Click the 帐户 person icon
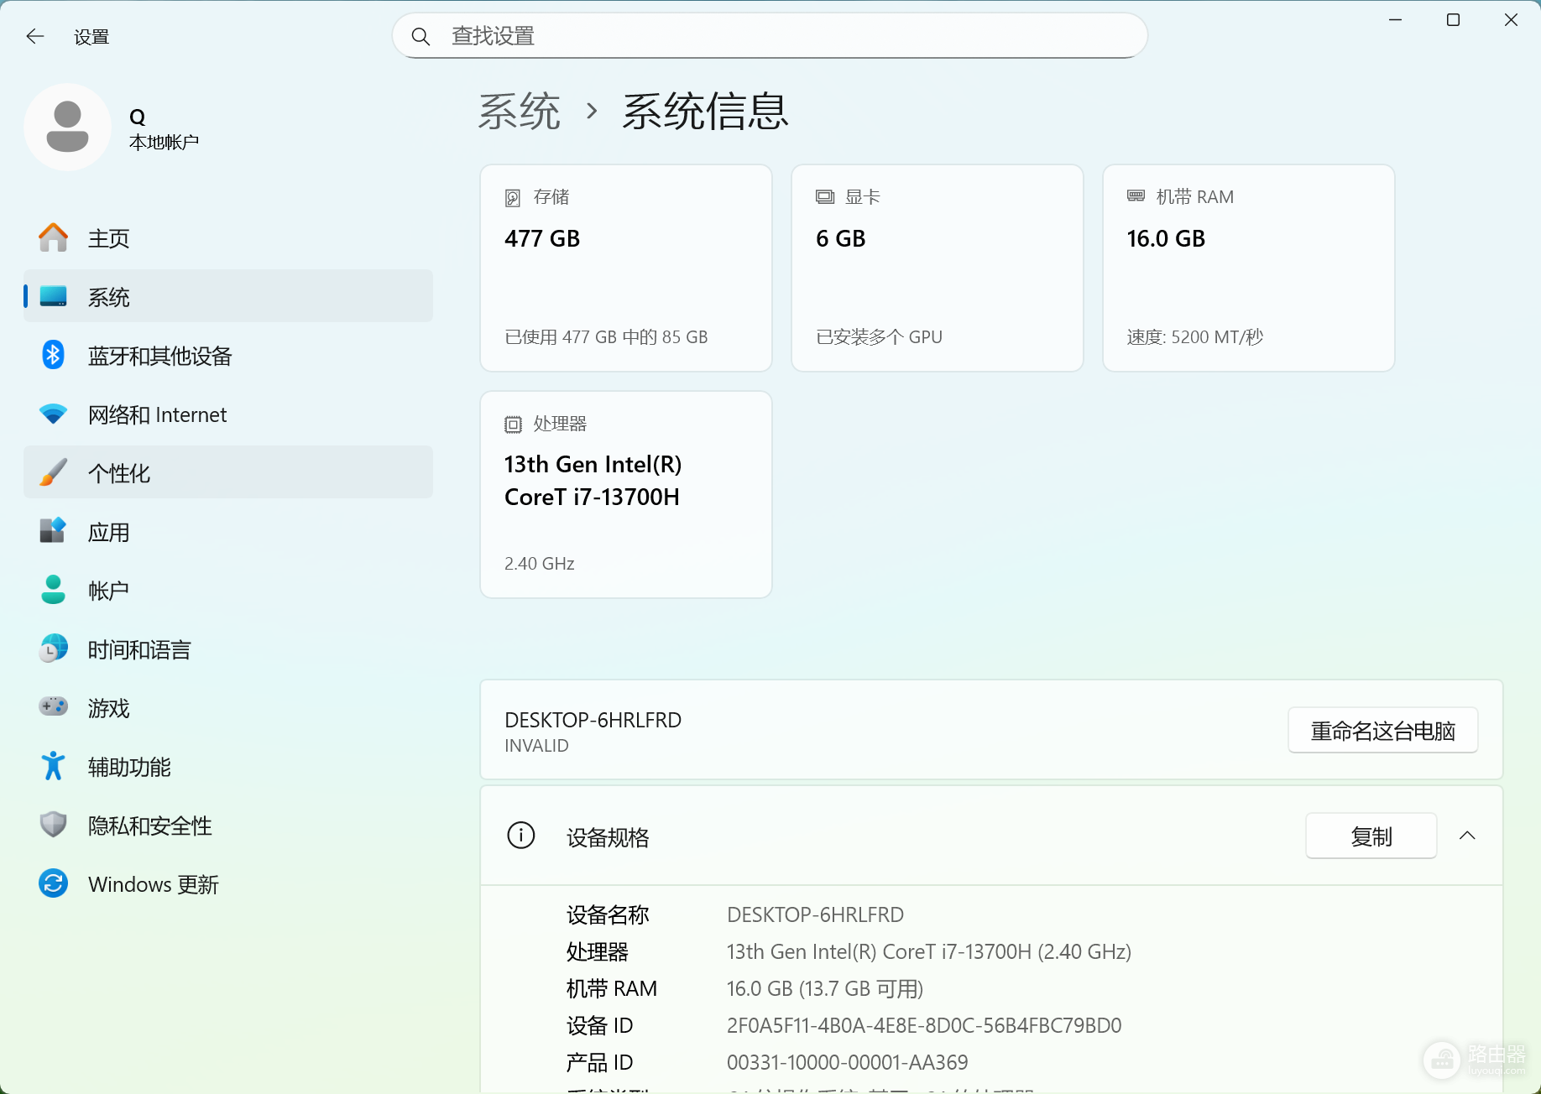The image size is (1541, 1094). click(x=53, y=590)
